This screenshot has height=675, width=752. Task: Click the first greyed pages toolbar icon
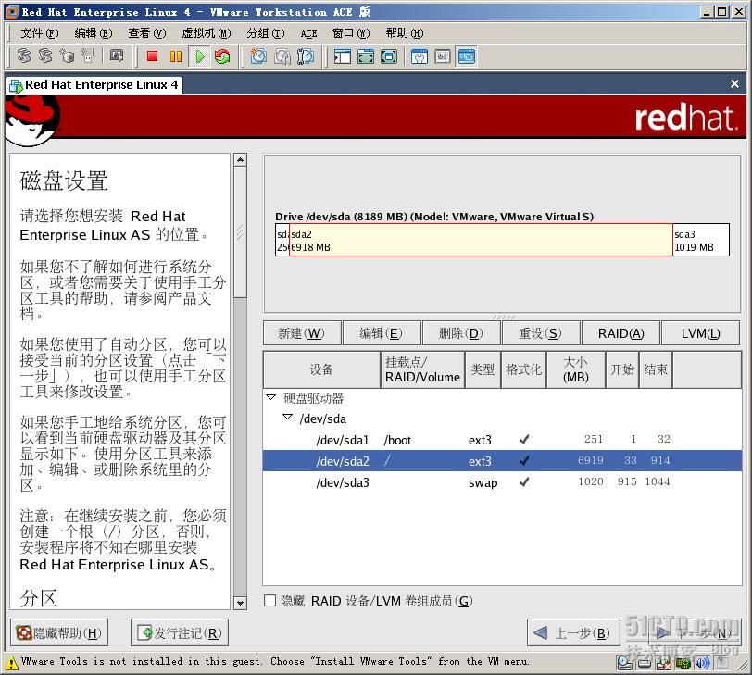[x=23, y=56]
